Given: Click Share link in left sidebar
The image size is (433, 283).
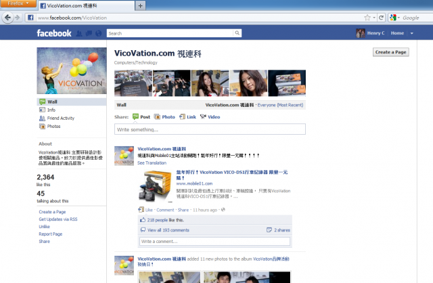Looking at the screenshot, I should pyautogui.click(x=44, y=241).
